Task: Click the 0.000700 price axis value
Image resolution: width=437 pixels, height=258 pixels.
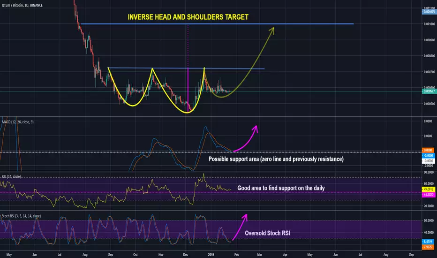Action: coord(429,72)
